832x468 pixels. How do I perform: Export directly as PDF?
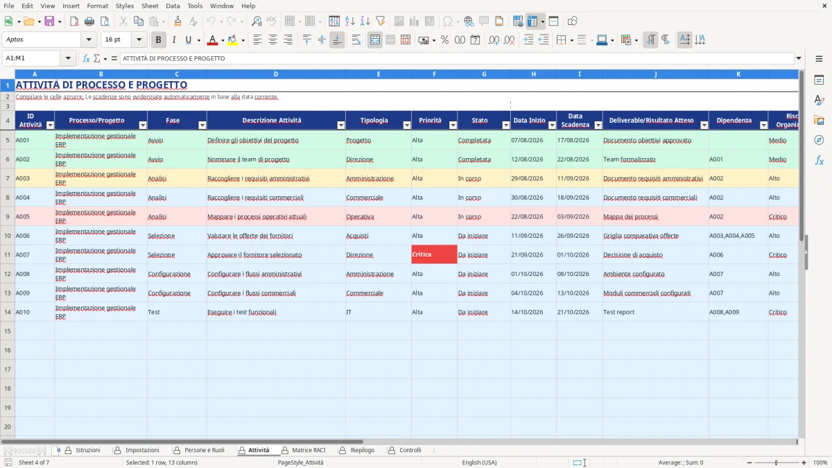[74, 21]
